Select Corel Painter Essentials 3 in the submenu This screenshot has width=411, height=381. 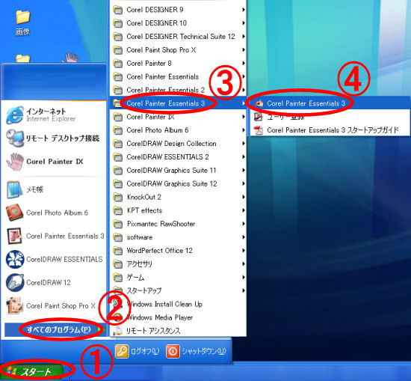[330, 103]
